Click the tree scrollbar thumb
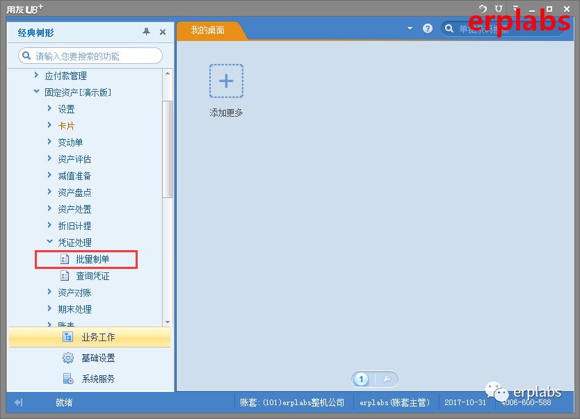Viewport: 580px width, 419px height. 168,149
